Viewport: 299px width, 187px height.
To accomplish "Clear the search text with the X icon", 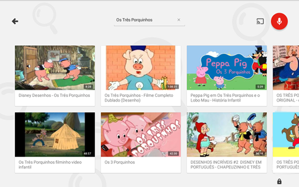I will pyautogui.click(x=179, y=19).
